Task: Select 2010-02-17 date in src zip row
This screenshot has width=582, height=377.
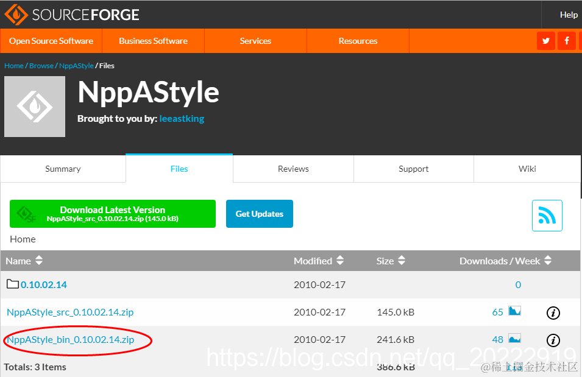Action: 319,312
